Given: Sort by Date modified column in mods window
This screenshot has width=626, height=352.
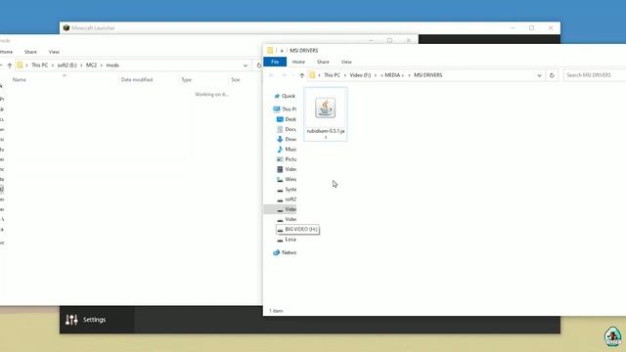Looking at the screenshot, I should point(137,80).
